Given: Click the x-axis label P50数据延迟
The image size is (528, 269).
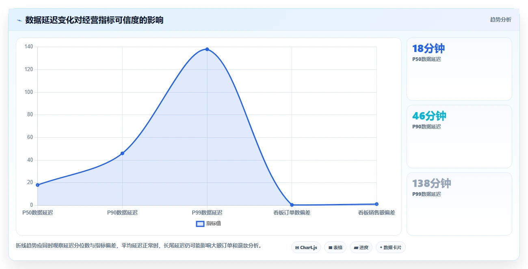Looking at the screenshot, I should pos(37,213).
